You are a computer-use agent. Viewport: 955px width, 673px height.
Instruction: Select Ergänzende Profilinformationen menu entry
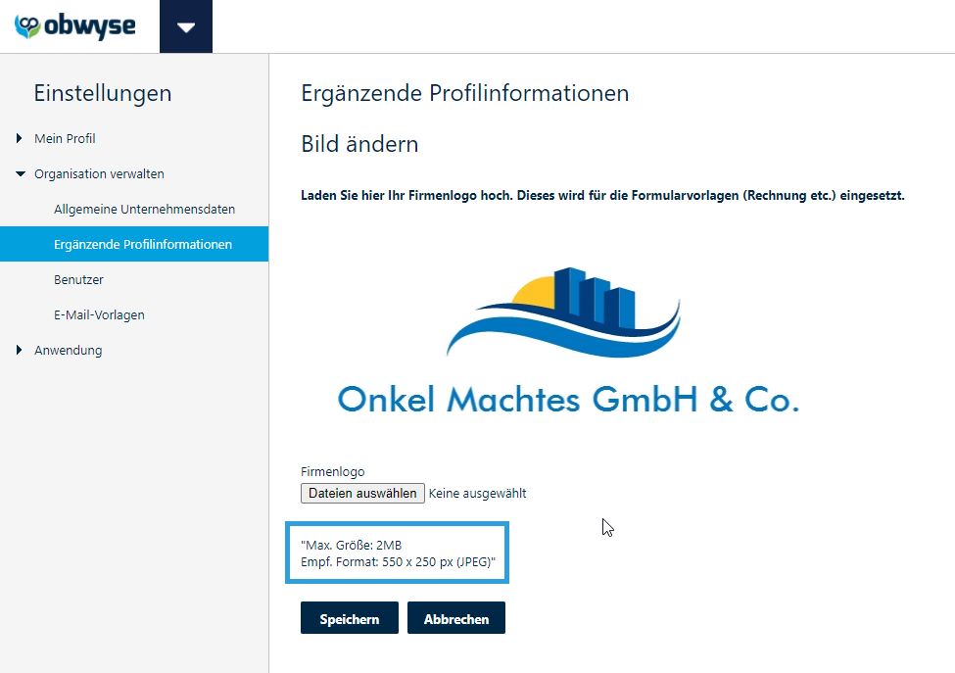pos(134,244)
